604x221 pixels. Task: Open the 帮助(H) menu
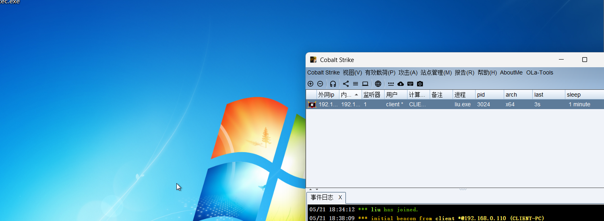[x=487, y=72]
